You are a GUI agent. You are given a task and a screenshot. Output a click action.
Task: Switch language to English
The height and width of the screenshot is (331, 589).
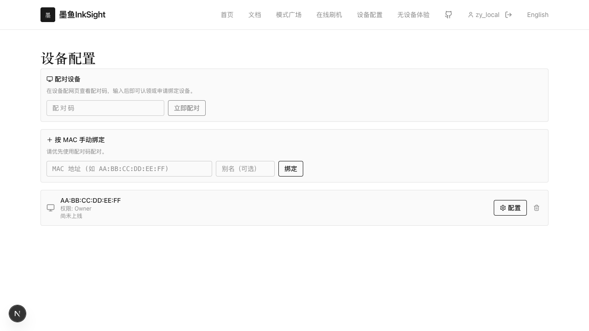(x=537, y=15)
